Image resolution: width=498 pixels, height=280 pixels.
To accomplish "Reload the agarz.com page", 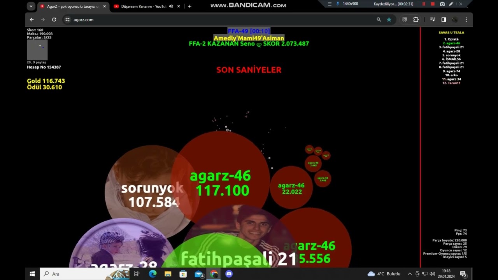I will (x=54, y=19).
